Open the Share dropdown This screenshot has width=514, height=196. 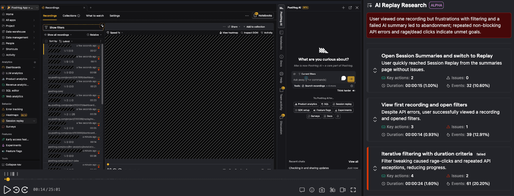(234, 27)
